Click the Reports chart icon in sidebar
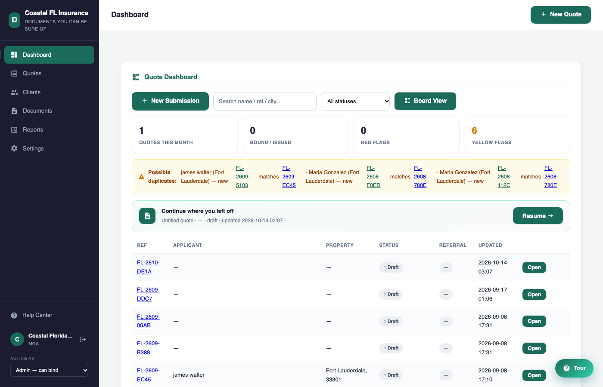 coord(14,130)
